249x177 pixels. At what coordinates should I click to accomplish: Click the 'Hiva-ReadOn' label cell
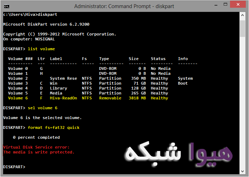coord(63,98)
